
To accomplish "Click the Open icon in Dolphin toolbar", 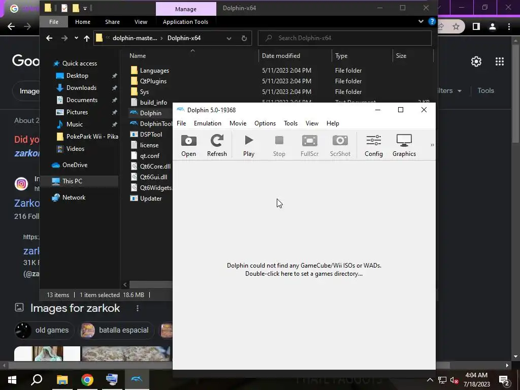I will coord(188,145).
